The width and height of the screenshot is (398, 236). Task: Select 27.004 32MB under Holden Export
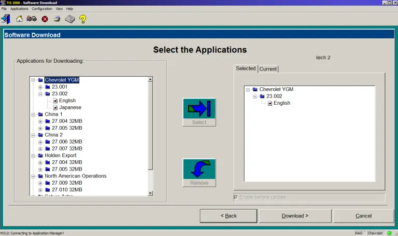67,162
